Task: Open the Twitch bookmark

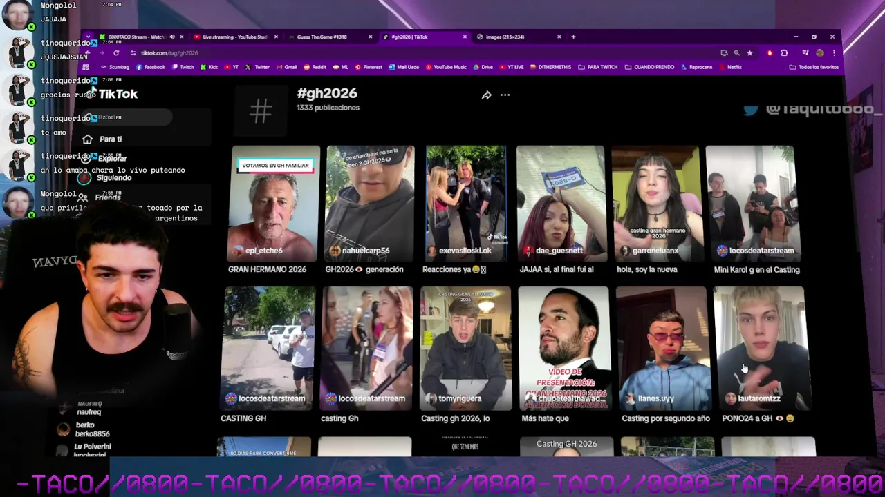Action: (x=183, y=67)
